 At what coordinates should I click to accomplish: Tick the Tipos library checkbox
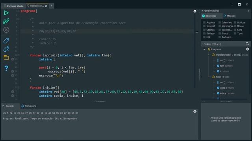[235, 33]
